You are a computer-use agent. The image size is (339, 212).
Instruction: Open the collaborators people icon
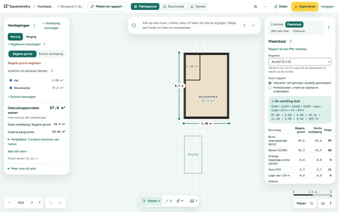[x=255, y=7]
